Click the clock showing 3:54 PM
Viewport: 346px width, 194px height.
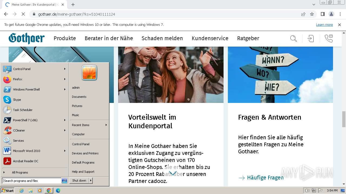click(x=332, y=190)
